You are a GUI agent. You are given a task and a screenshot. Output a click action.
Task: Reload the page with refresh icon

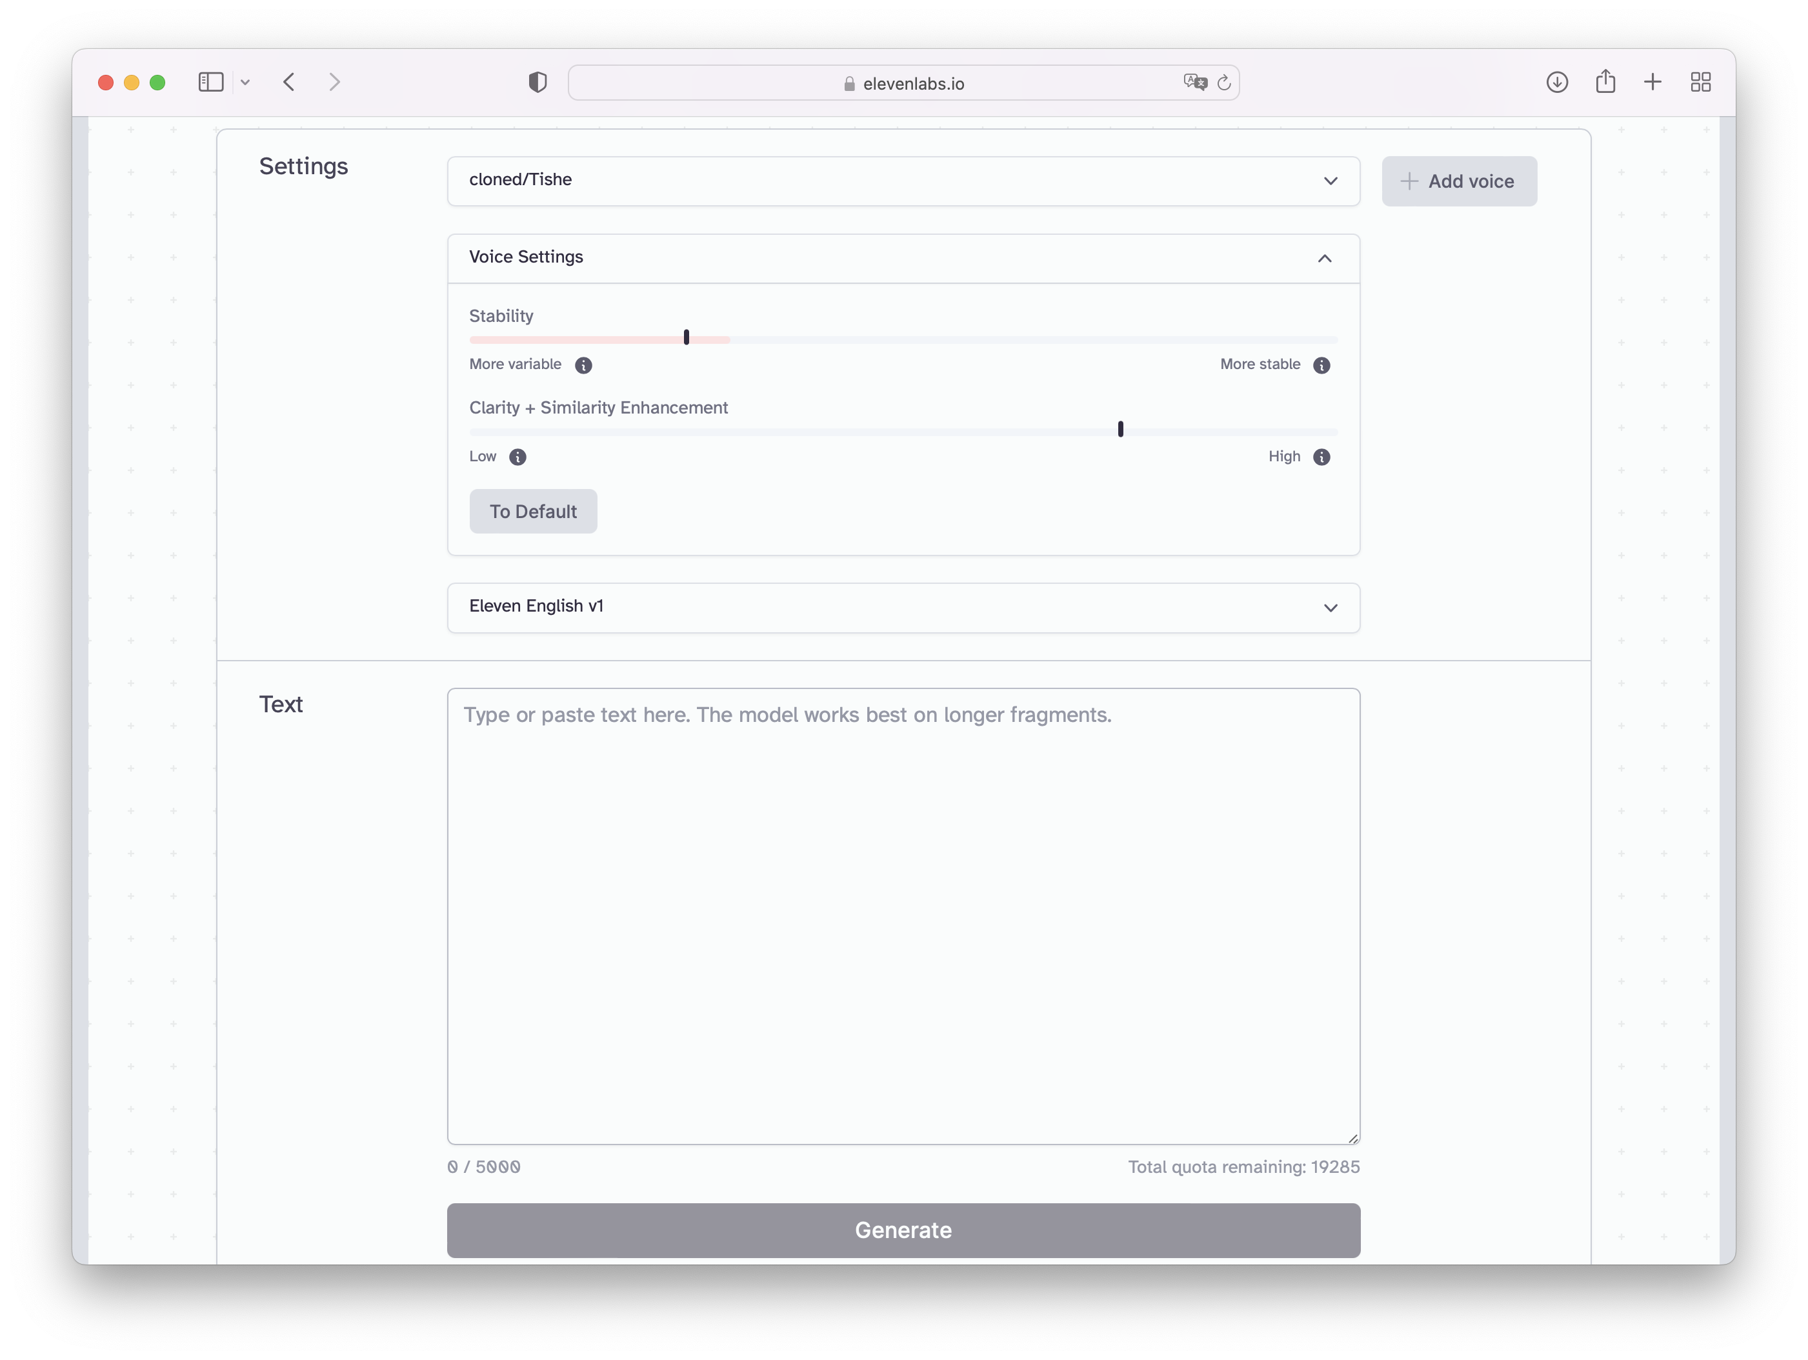1223,83
